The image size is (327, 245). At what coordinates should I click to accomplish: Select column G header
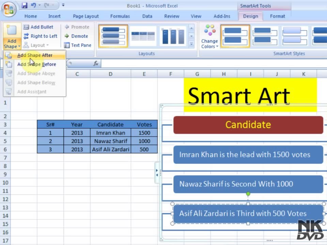coord(197,74)
